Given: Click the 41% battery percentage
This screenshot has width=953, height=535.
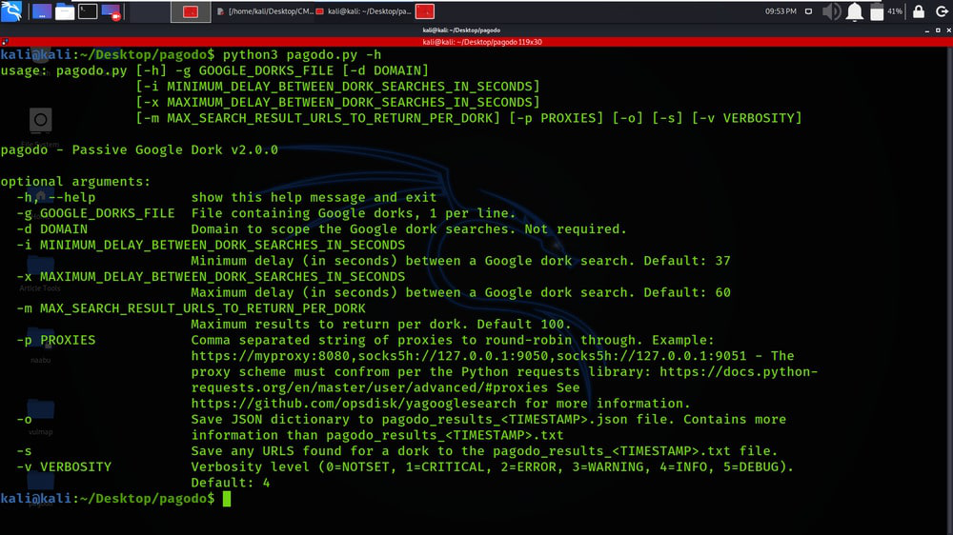Looking at the screenshot, I should click(895, 10).
